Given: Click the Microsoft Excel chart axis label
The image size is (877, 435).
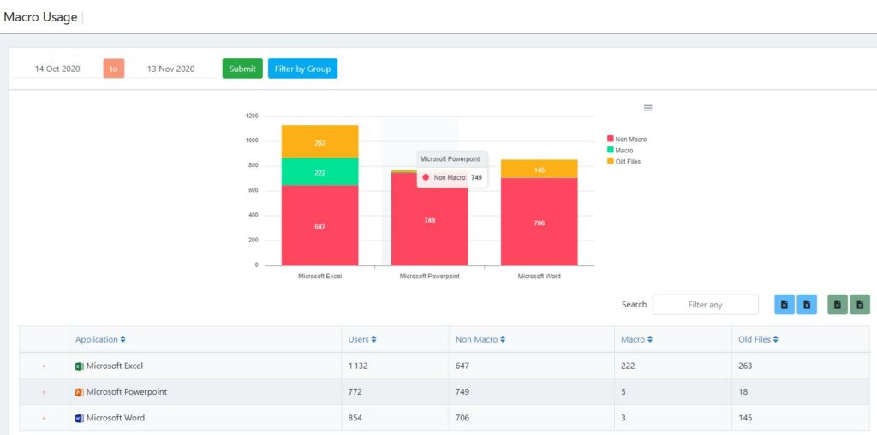Looking at the screenshot, I should [320, 277].
